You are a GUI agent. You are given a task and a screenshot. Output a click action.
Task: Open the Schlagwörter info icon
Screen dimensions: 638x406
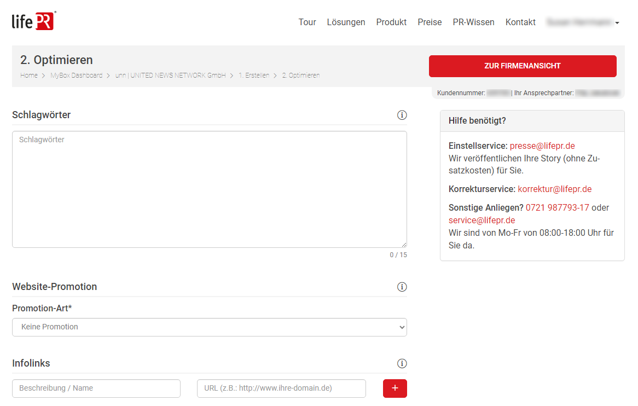coord(402,115)
